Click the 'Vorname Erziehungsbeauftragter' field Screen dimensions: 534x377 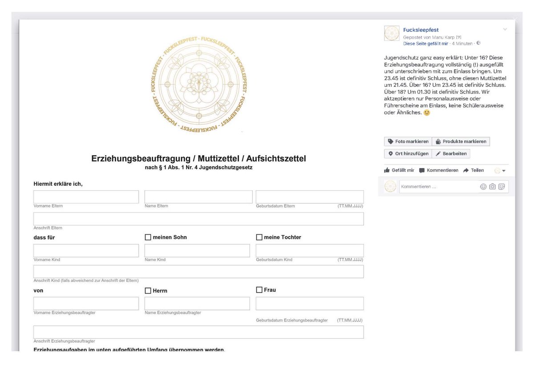coord(86,304)
